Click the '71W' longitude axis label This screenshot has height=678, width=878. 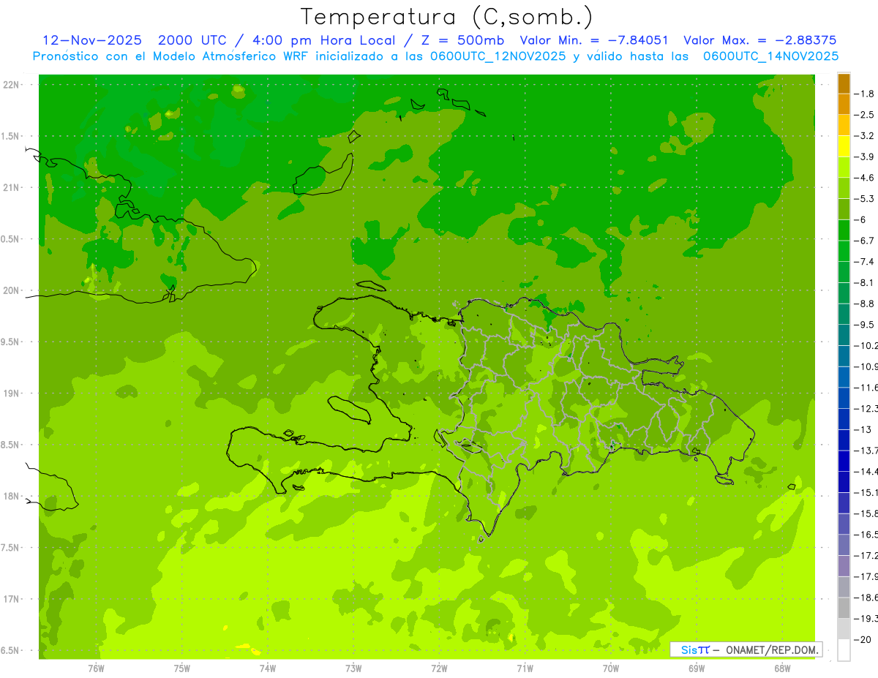click(525, 668)
